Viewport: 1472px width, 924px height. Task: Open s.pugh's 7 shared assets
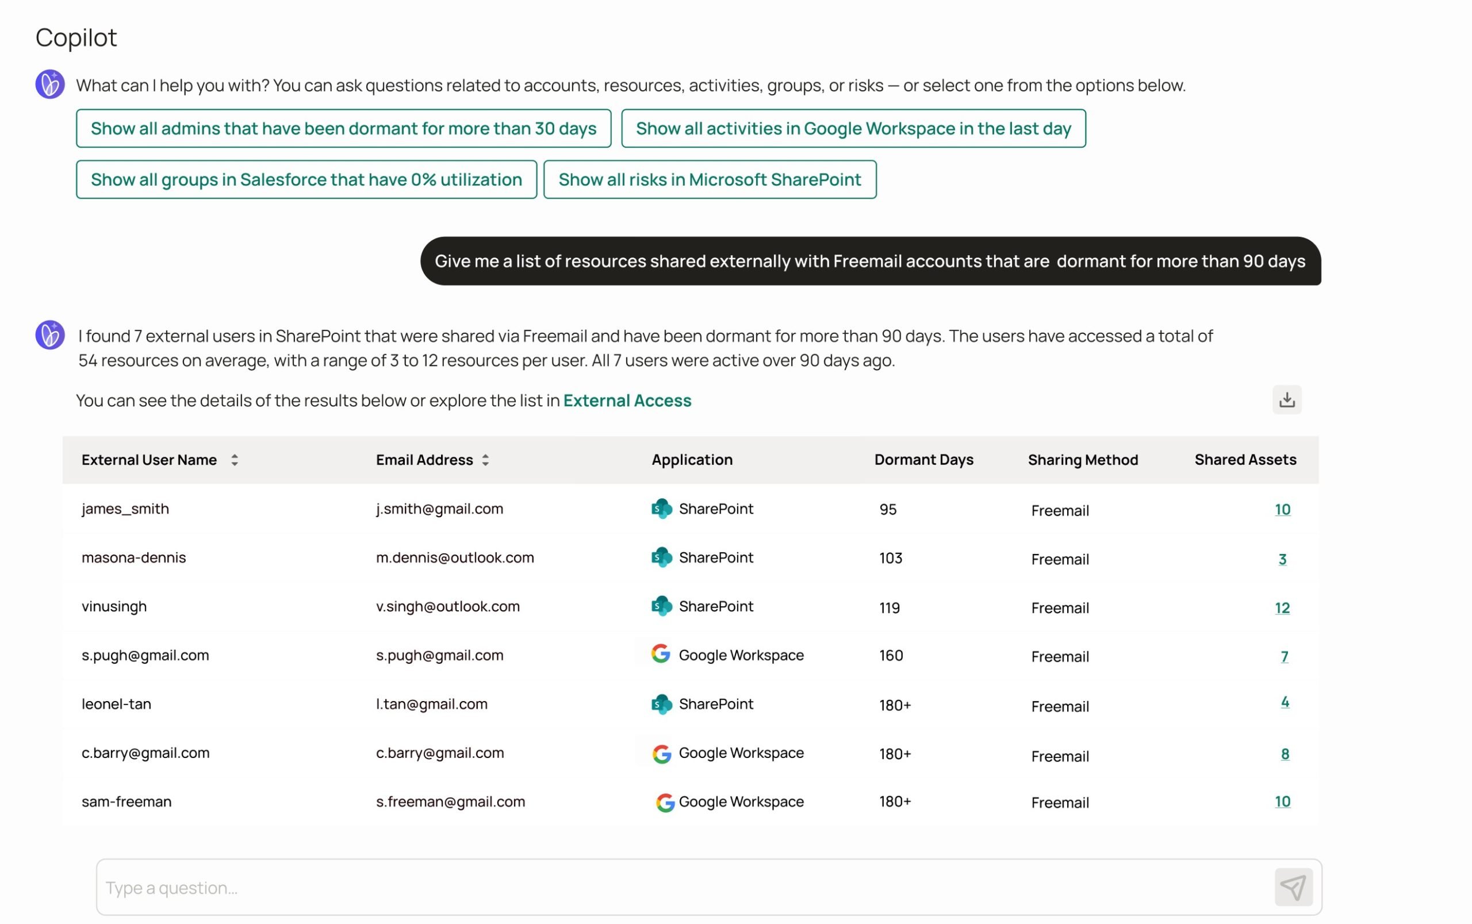pos(1284,656)
